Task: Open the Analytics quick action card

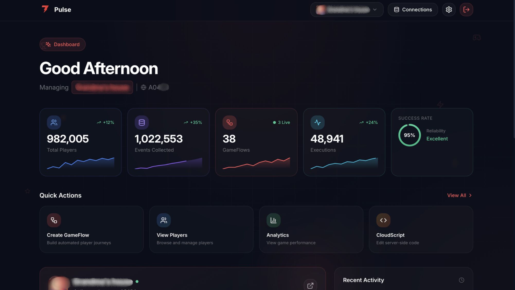Action: [311, 229]
